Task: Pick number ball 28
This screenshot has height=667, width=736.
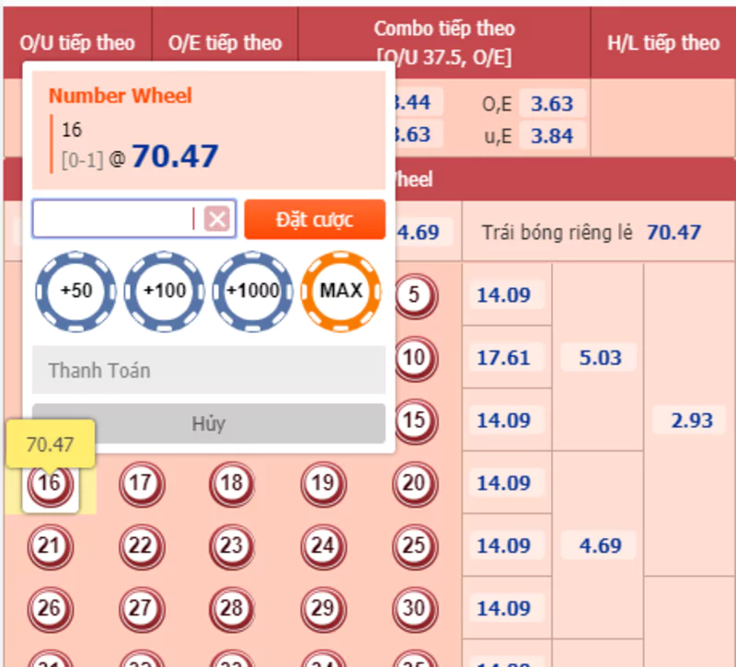Action: [x=231, y=608]
